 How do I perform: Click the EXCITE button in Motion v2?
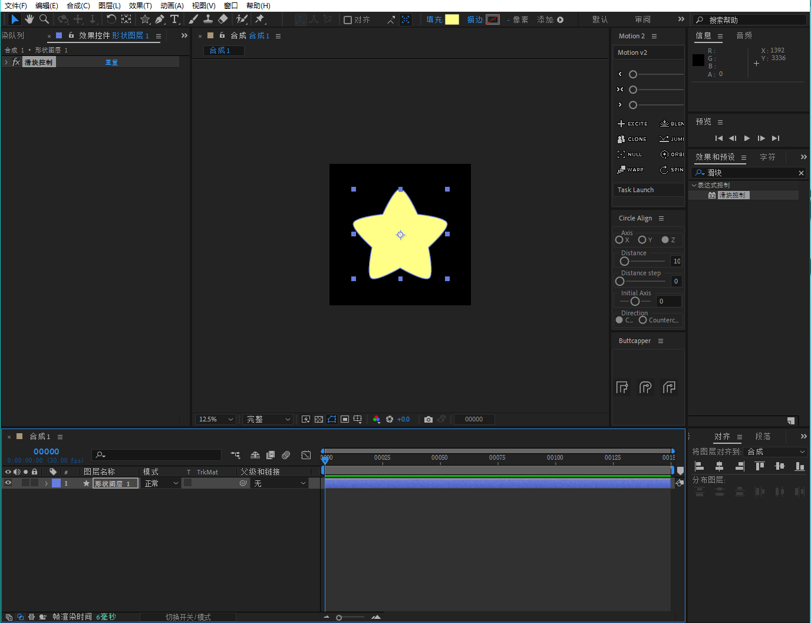click(x=632, y=124)
